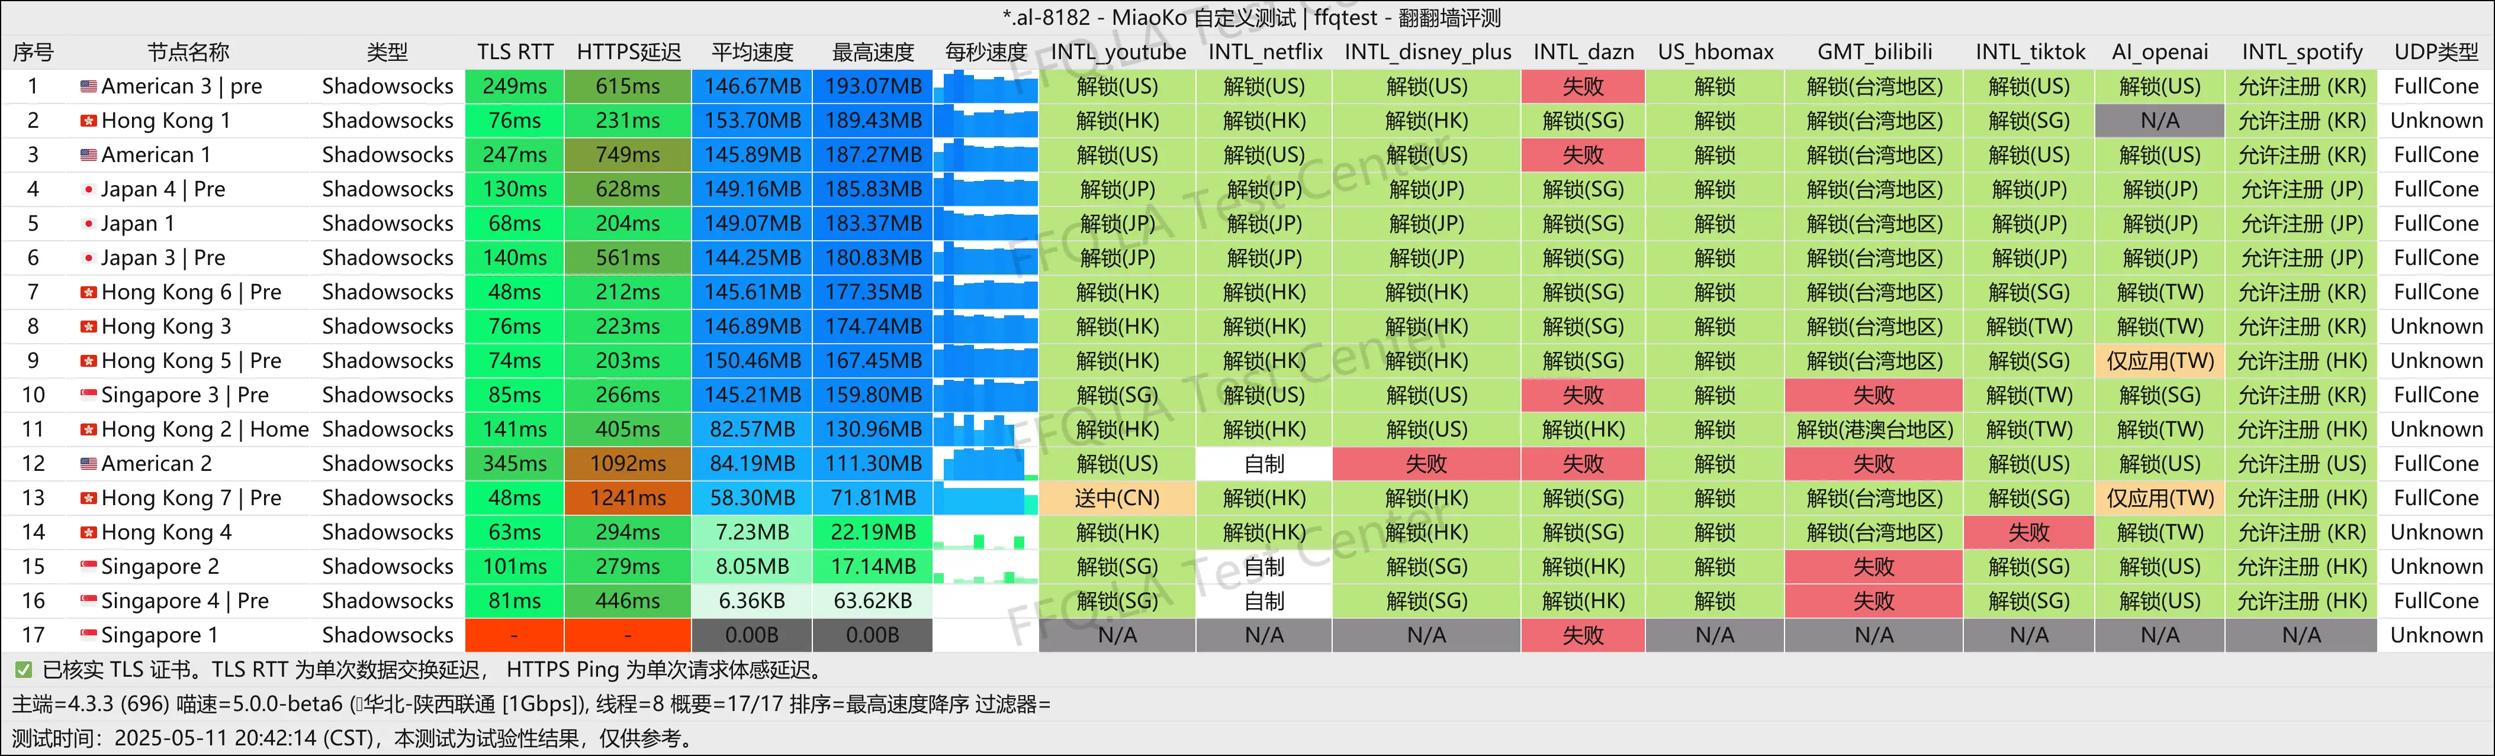Click the INTL_disney_plus column header
The image size is (2495, 756).
coord(1427,52)
